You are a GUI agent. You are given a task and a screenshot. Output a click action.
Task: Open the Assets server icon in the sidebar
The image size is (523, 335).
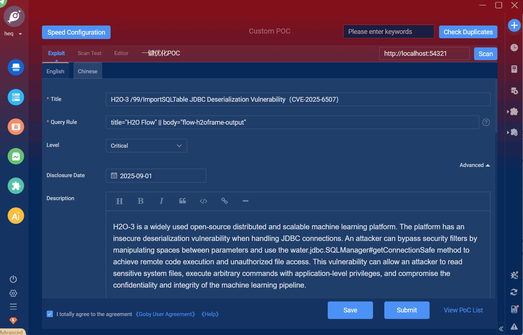[16, 97]
